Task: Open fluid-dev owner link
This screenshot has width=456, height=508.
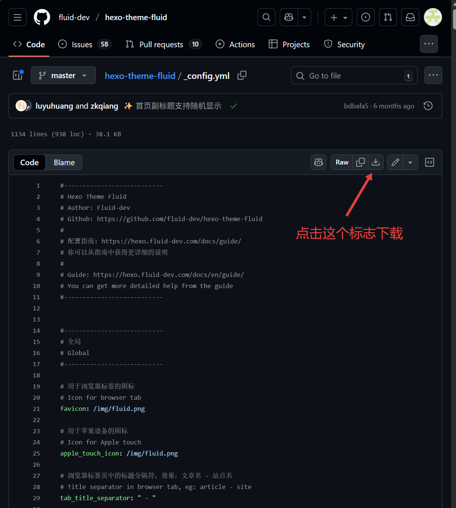Action: pyautogui.click(x=74, y=17)
